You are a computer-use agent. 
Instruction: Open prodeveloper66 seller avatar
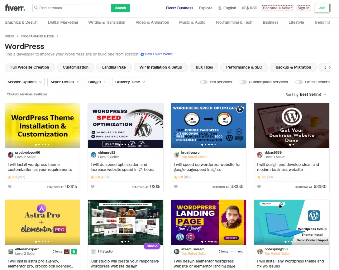[x=11, y=155]
